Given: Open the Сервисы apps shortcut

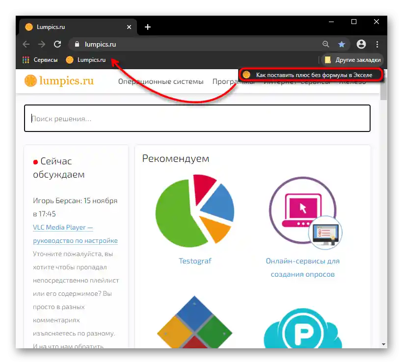Looking at the screenshot, I should tap(40, 60).
